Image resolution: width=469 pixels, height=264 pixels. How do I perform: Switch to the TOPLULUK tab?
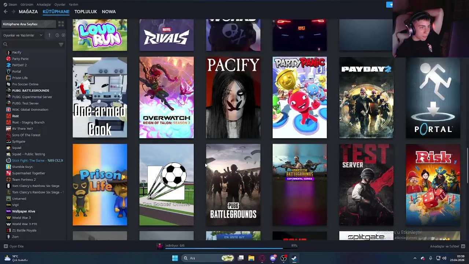coord(85,12)
